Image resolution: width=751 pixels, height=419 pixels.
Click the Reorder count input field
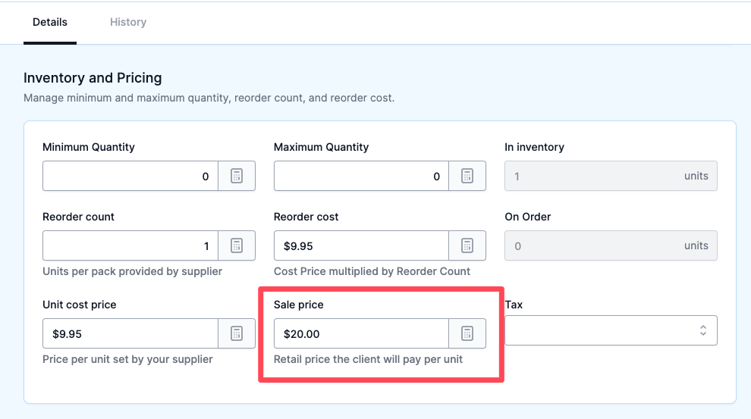coord(130,245)
